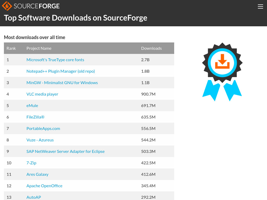The height and width of the screenshot is (200, 267).
Task: Click the download award ribbon badge
Action: [x=222, y=72]
